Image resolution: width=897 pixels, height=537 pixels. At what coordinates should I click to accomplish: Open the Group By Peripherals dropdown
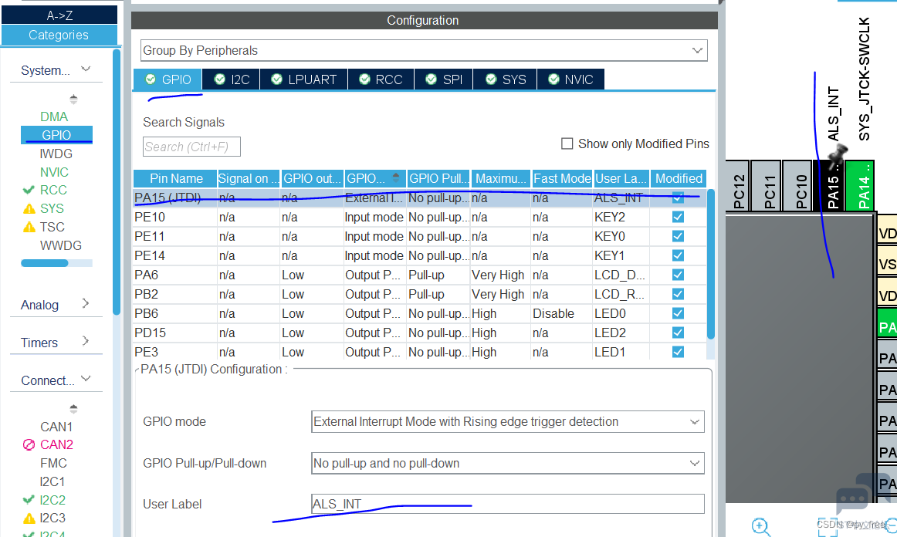[x=424, y=50]
